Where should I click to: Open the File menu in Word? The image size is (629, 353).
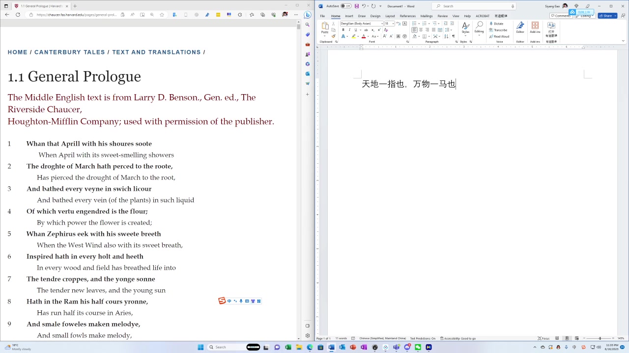coord(322,16)
